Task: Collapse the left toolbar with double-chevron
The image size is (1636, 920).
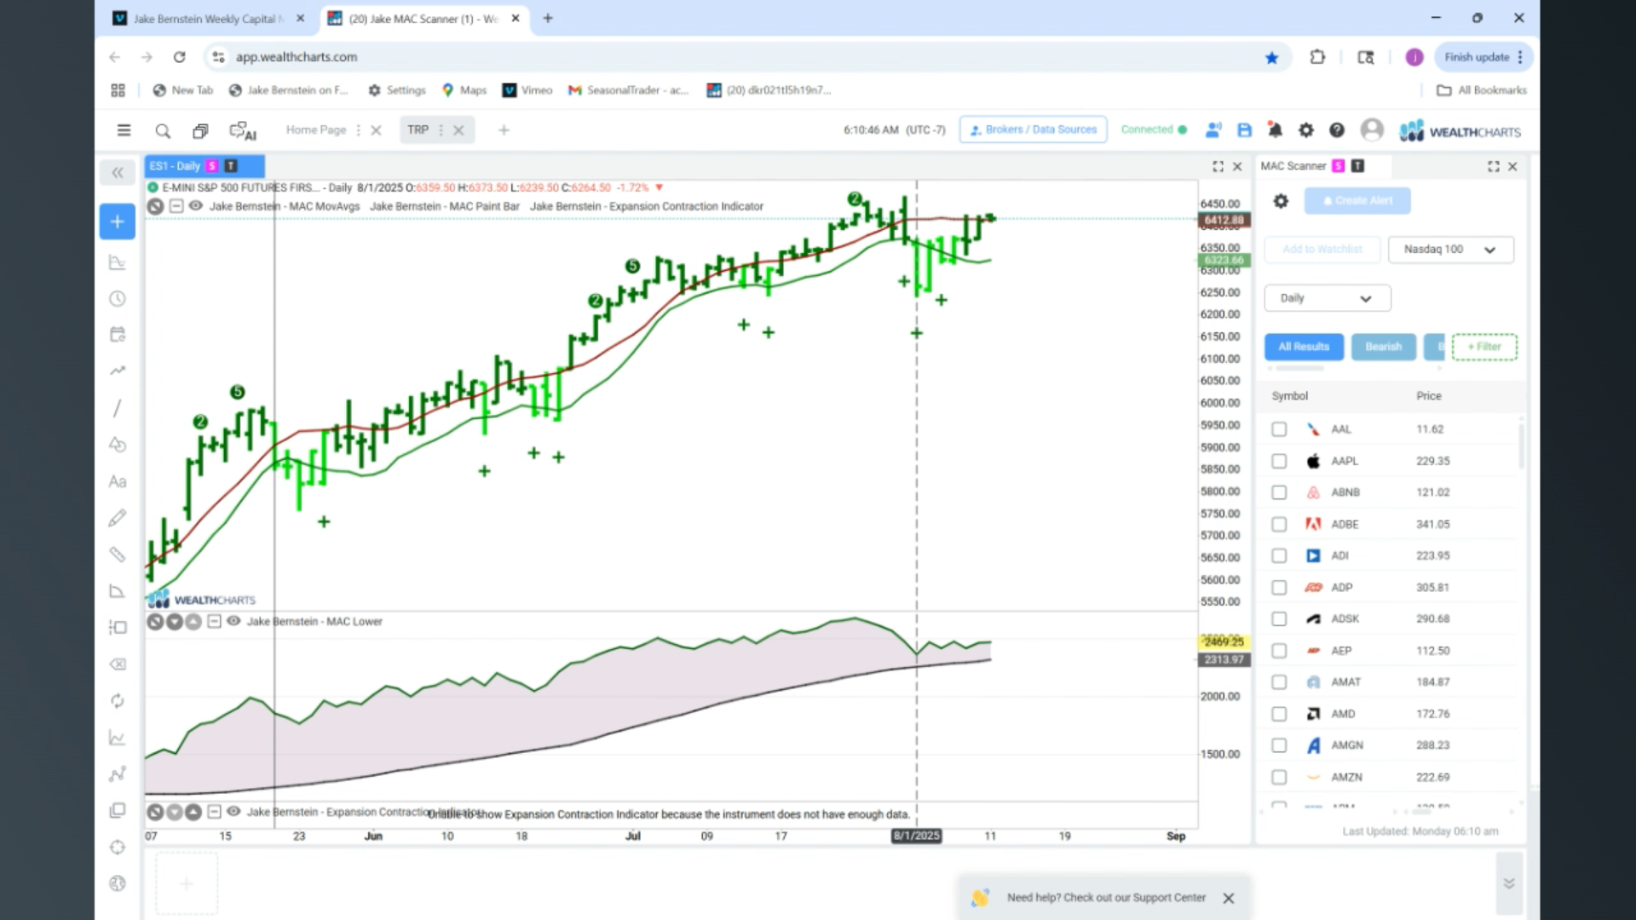Action: click(x=118, y=173)
